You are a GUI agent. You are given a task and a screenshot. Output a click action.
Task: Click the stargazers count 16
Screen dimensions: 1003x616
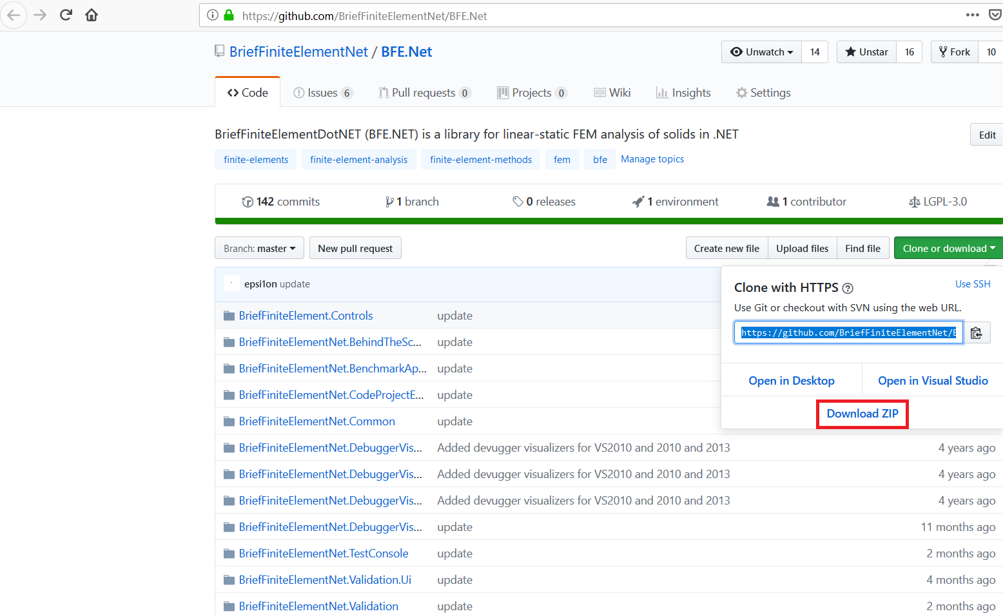point(910,52)
